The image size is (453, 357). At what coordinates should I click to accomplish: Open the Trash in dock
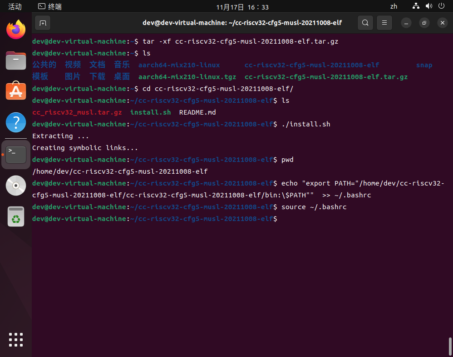coord(16,216)
